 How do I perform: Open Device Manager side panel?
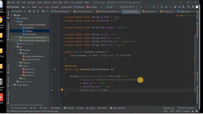[197, 30]
